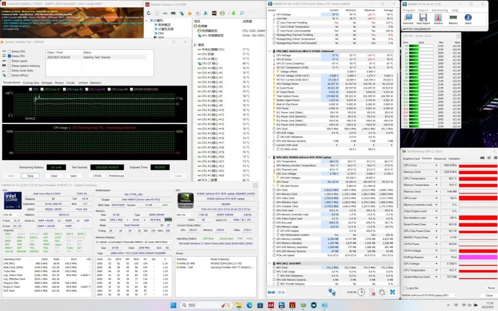This screenshot has height=311, width=498.
Task: Click the taskbar search box
Action: 206,305
